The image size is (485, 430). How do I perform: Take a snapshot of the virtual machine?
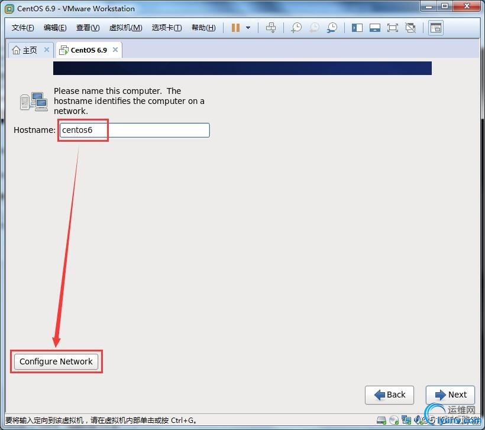[296, 28]
